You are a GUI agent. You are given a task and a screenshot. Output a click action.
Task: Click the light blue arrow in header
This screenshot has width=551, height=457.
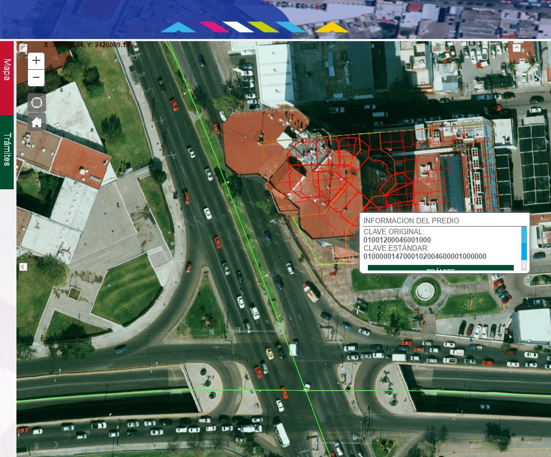(x=178, y=27)
